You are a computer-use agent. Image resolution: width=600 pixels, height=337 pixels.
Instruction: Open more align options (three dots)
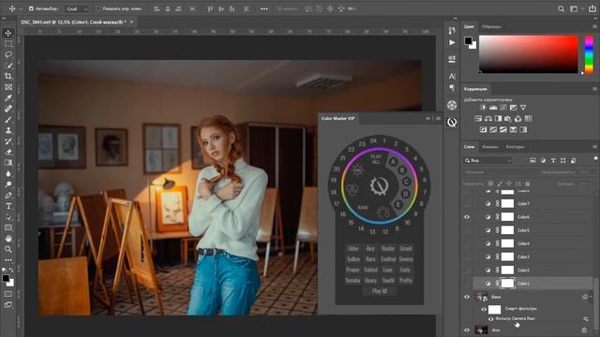pyautogui.click(x=264, y=8)
